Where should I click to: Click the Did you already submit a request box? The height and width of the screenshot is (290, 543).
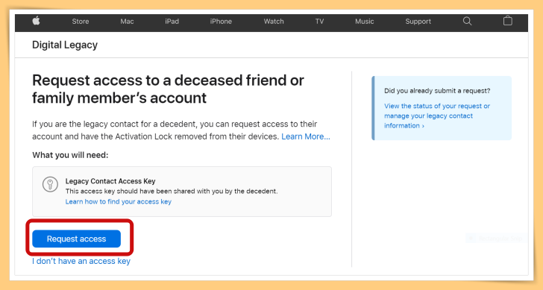point(442,108)
